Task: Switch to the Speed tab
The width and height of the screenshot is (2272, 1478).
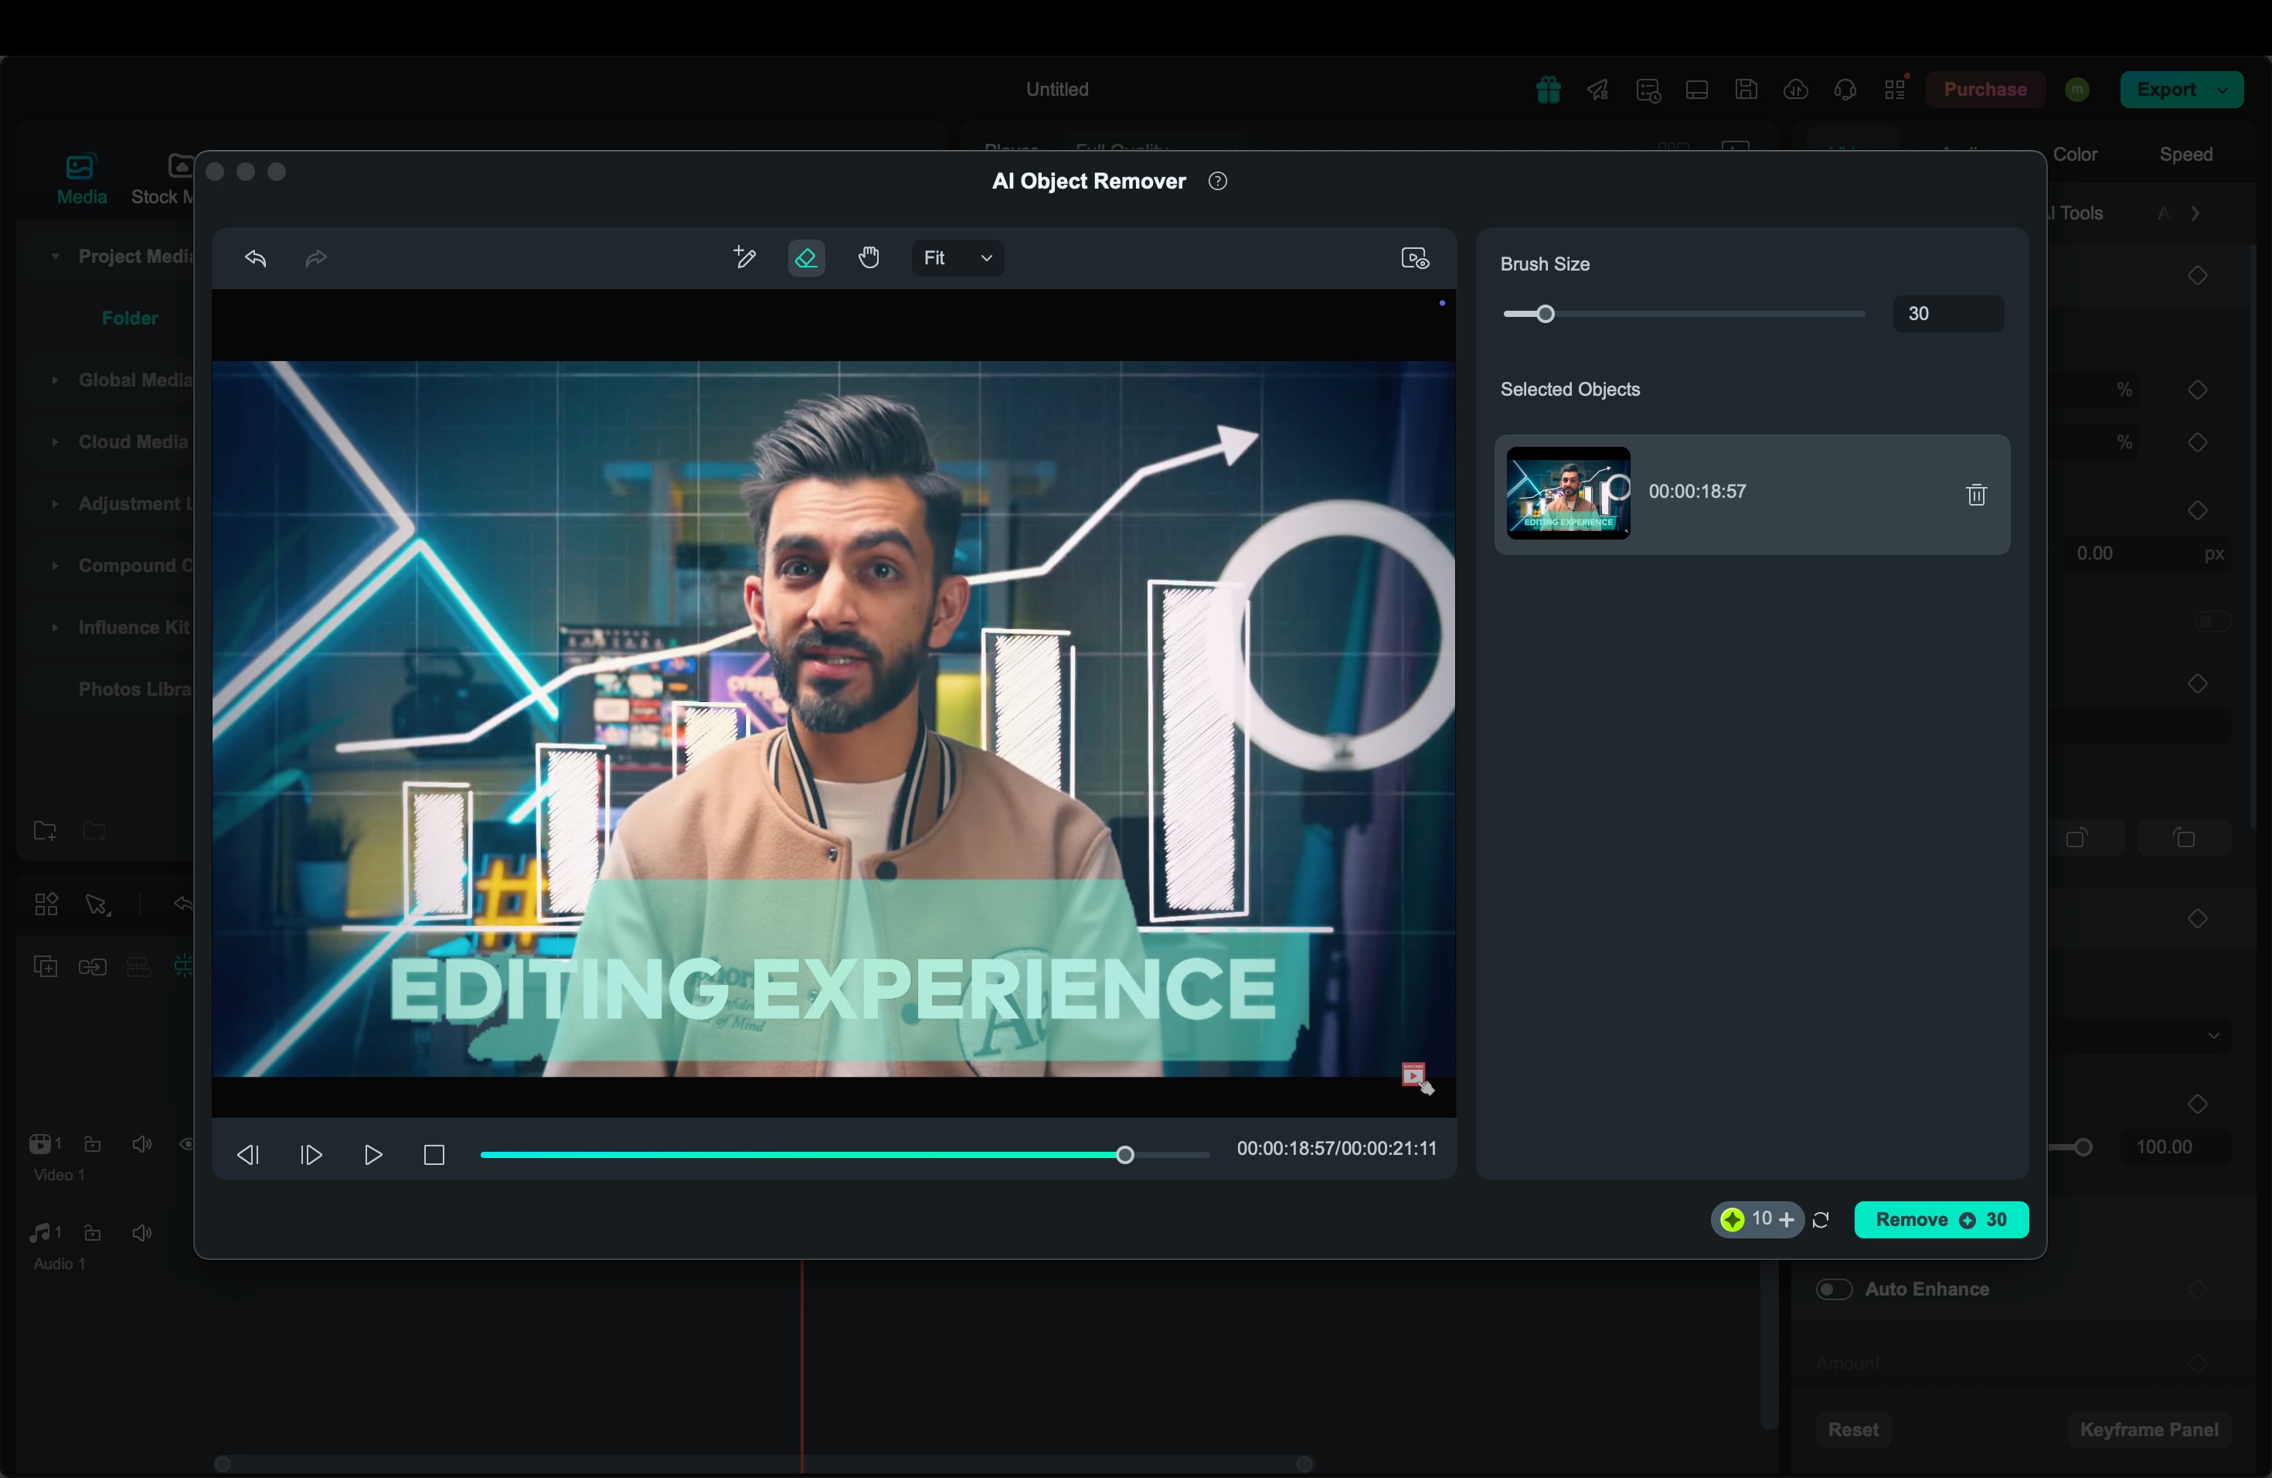Action: point(2185,155)
